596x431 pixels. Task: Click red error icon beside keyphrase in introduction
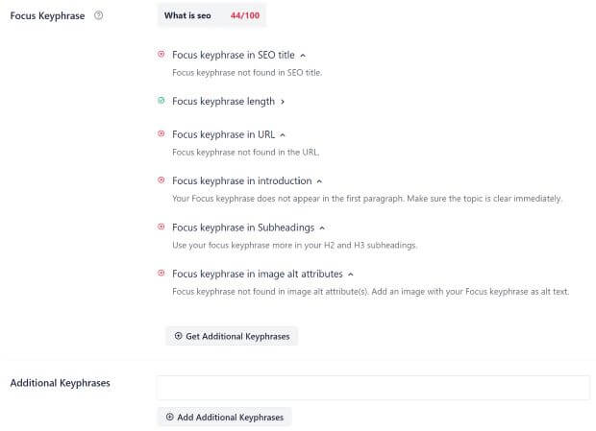pyautogui.click(x=161, y=180)
